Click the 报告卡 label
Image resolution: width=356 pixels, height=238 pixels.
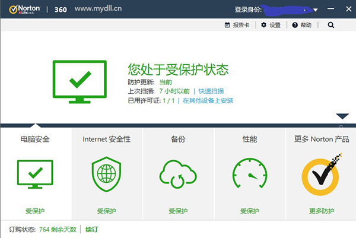241,25
